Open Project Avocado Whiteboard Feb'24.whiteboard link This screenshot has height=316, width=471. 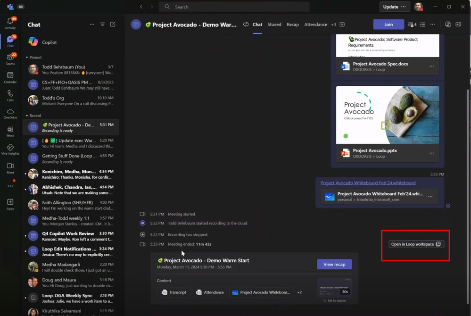pos(368,183)
